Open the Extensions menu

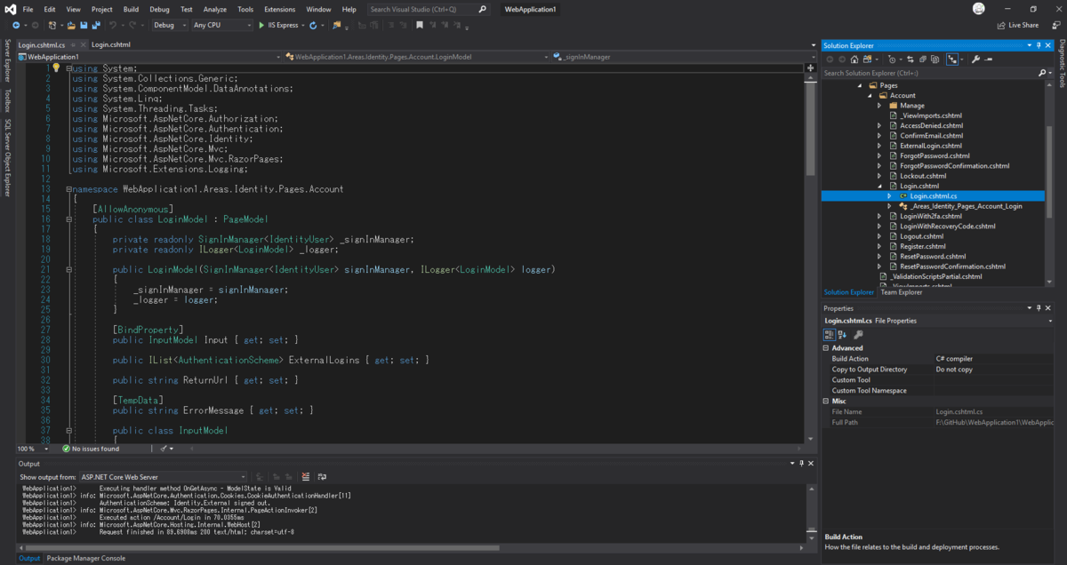[279, 9]
